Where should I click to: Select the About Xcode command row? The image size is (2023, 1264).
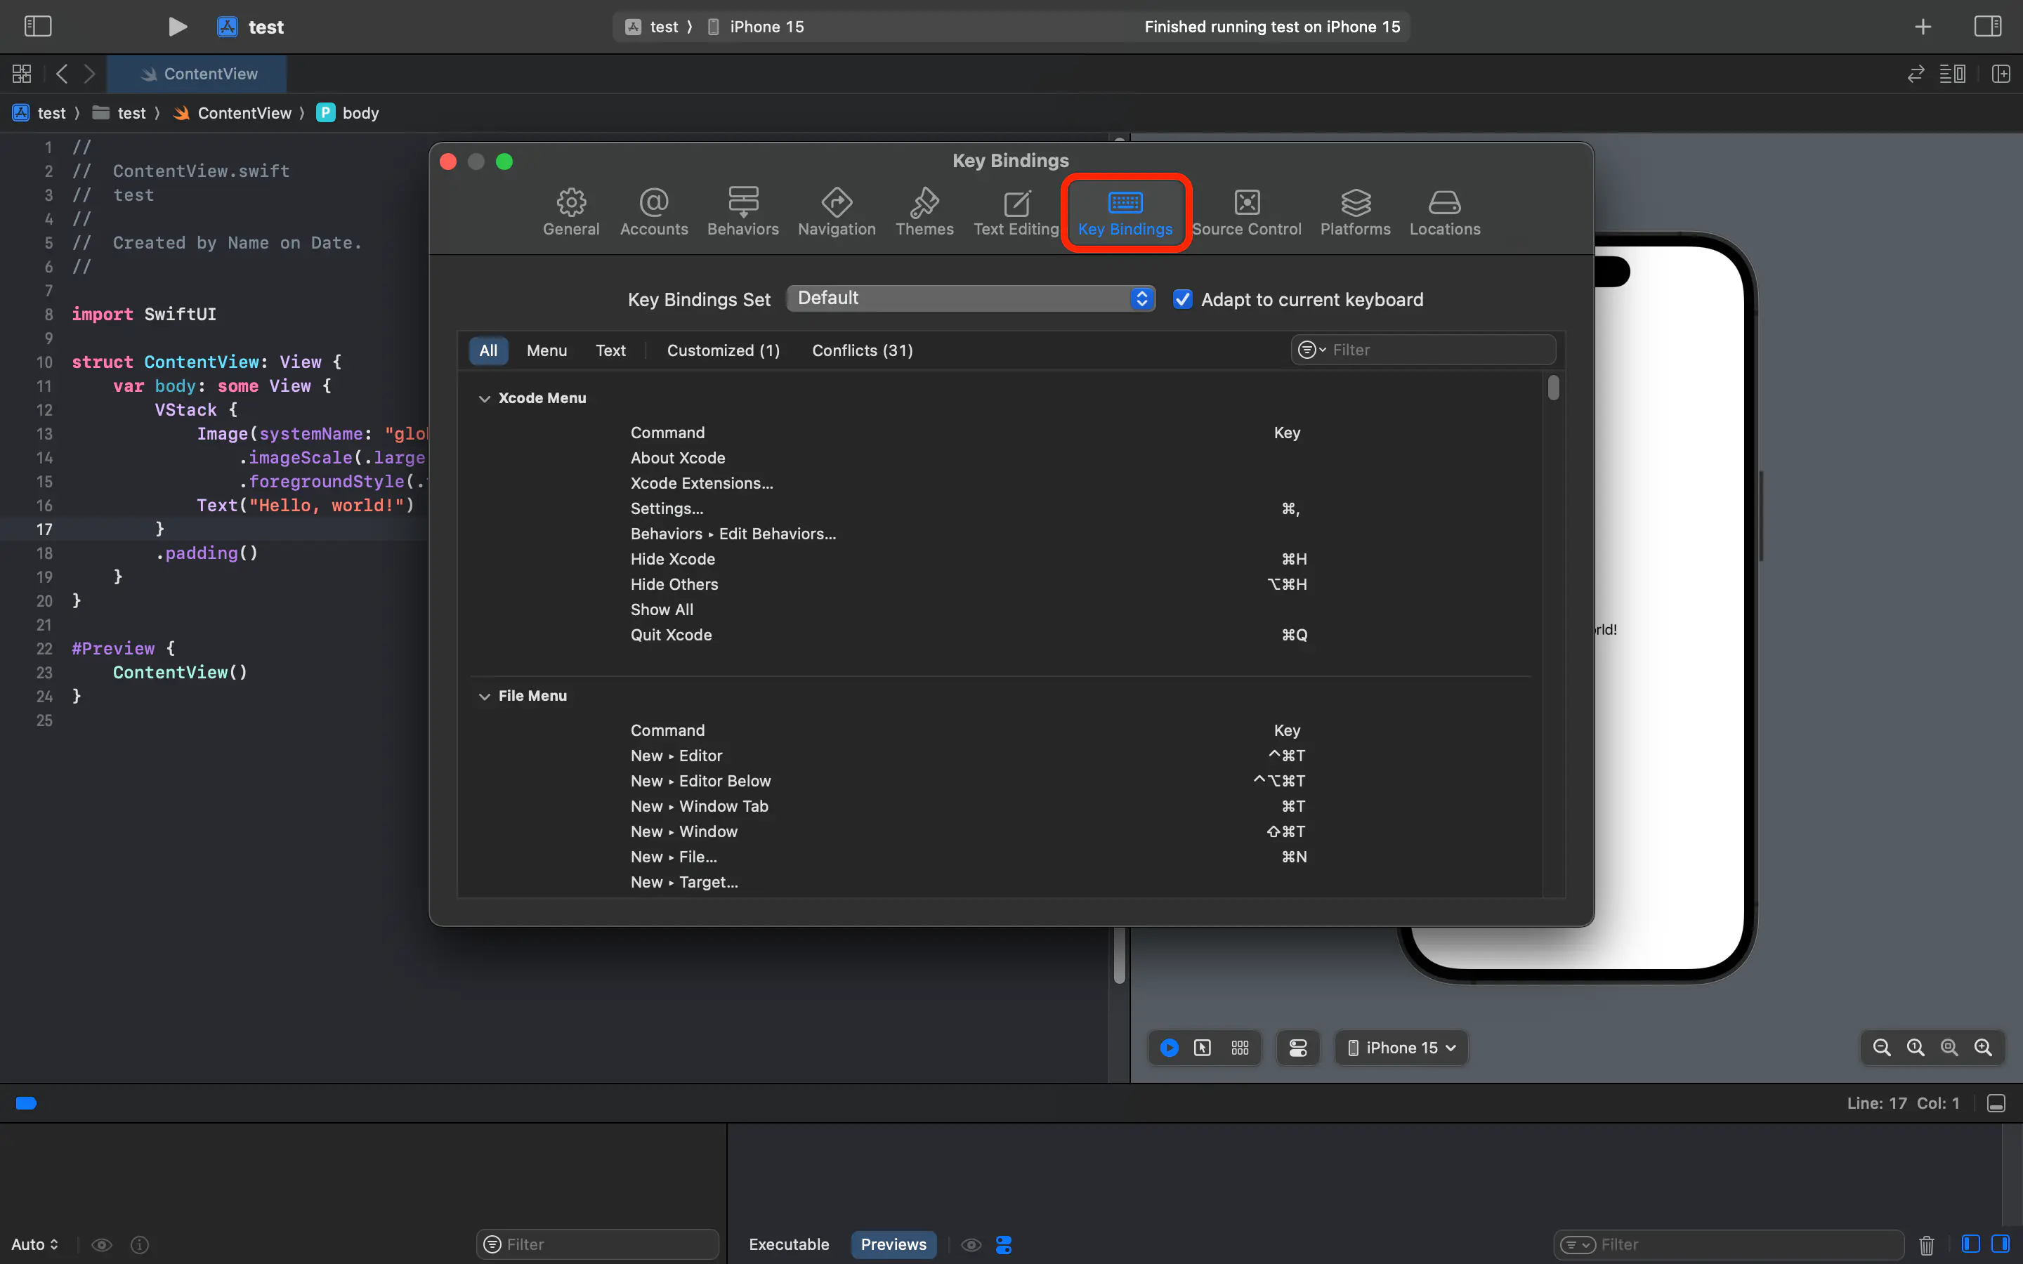click(x=1000, y=458)
